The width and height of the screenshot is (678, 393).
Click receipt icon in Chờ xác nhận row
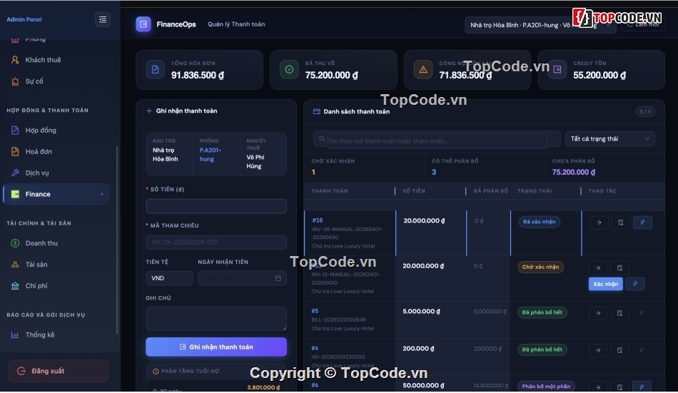pos(619,267)
